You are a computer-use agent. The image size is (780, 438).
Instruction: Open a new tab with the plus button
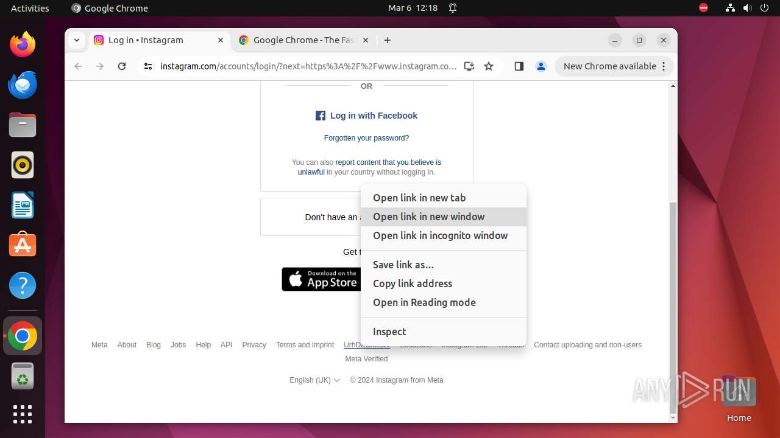(x=388, y=40)
